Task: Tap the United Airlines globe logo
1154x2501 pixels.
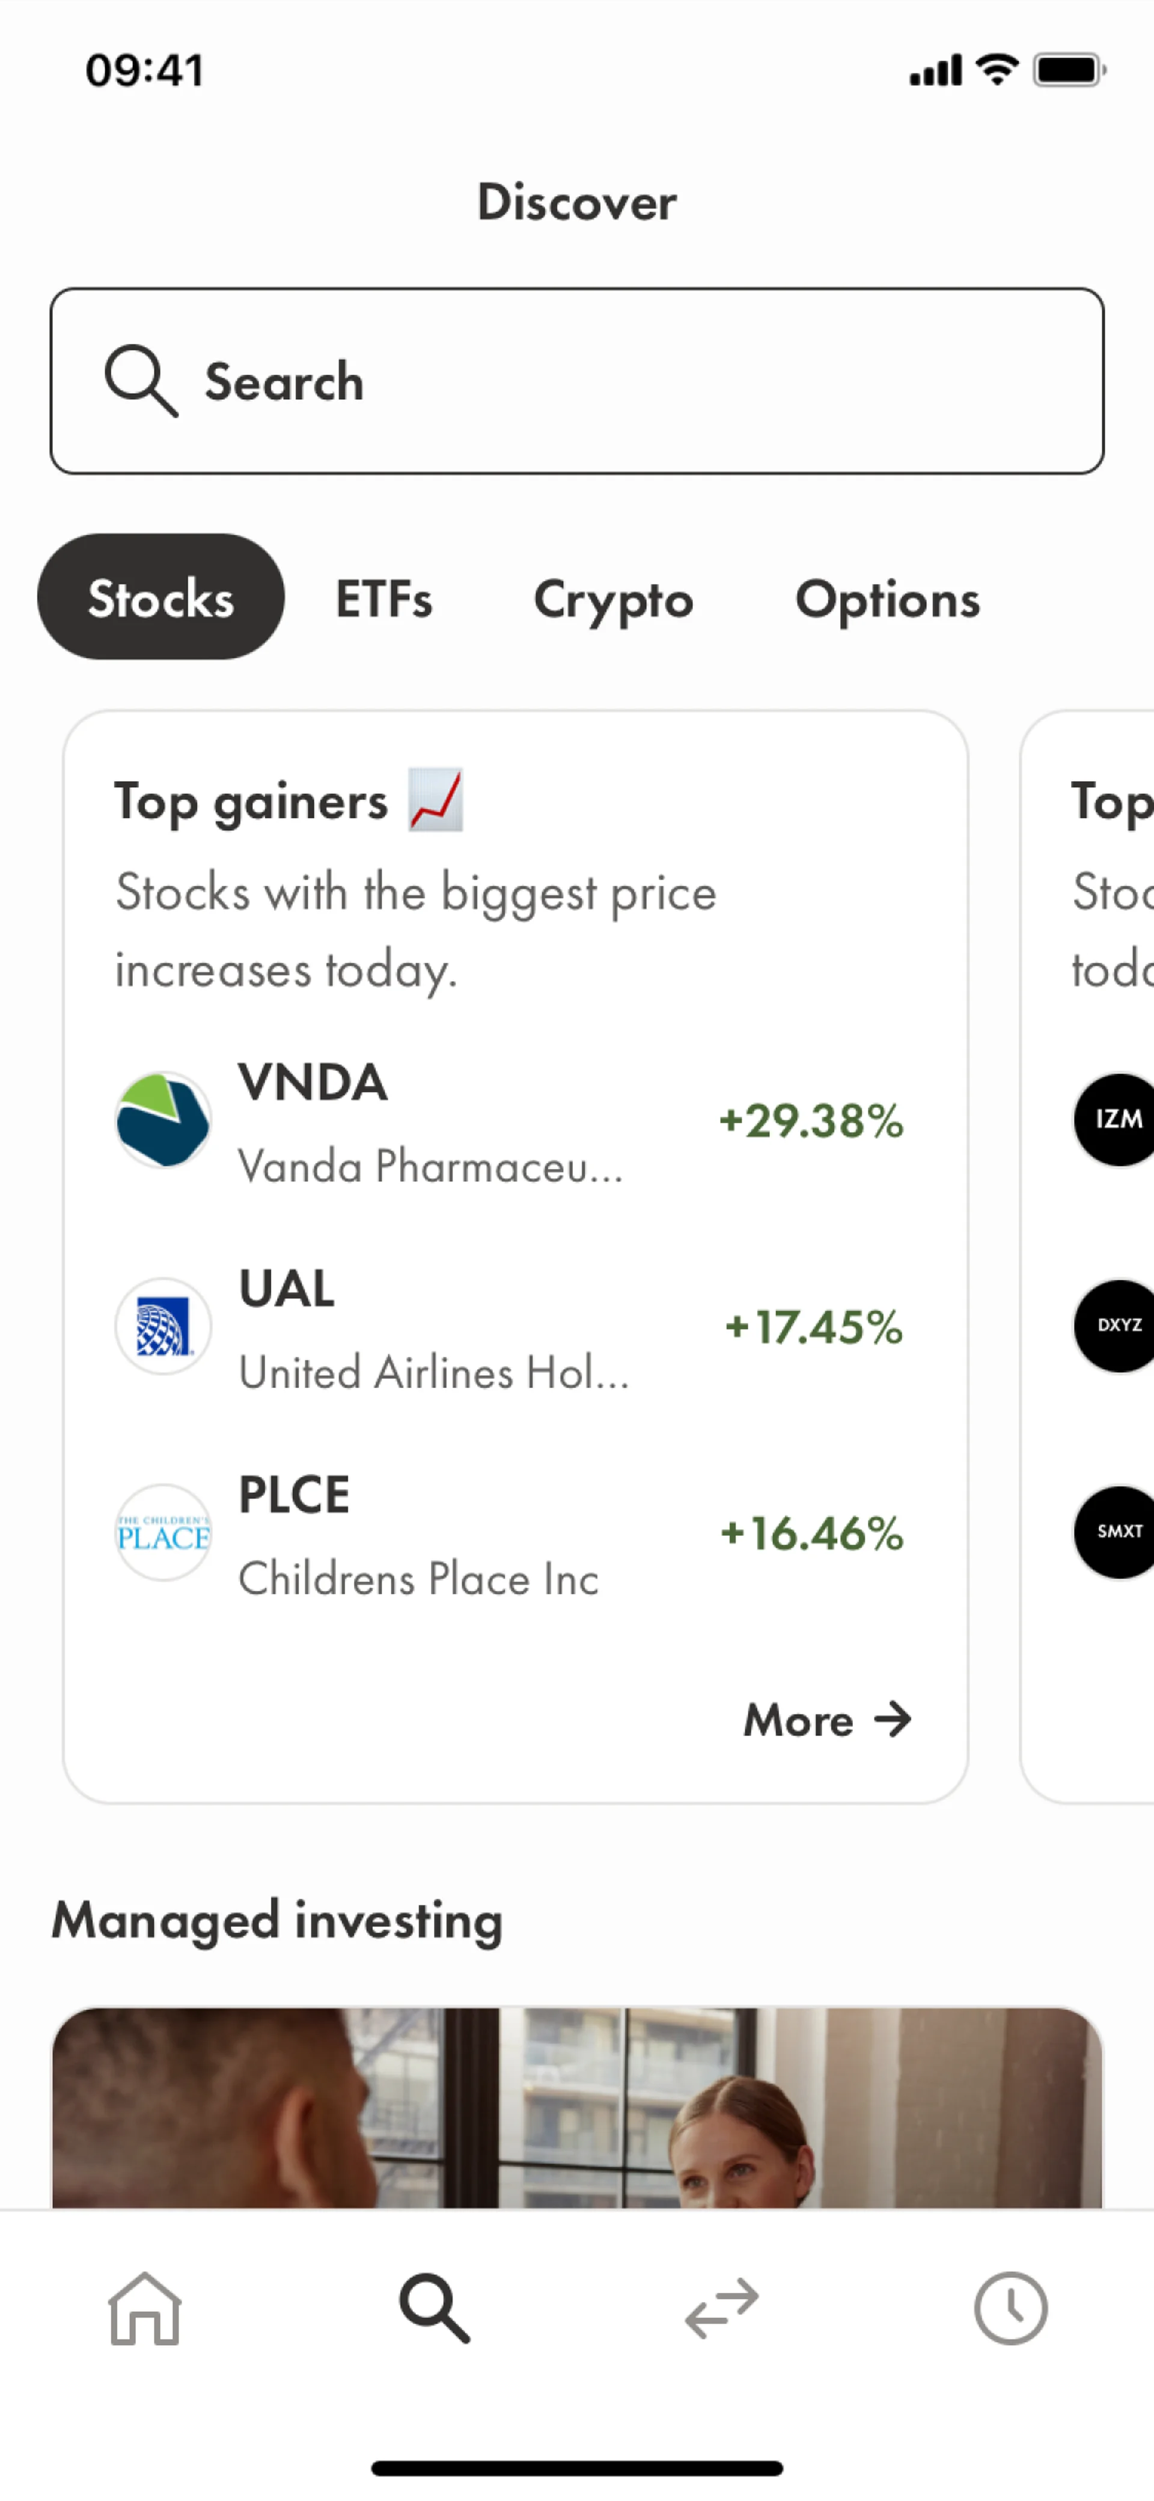Action: (163, 1326)
